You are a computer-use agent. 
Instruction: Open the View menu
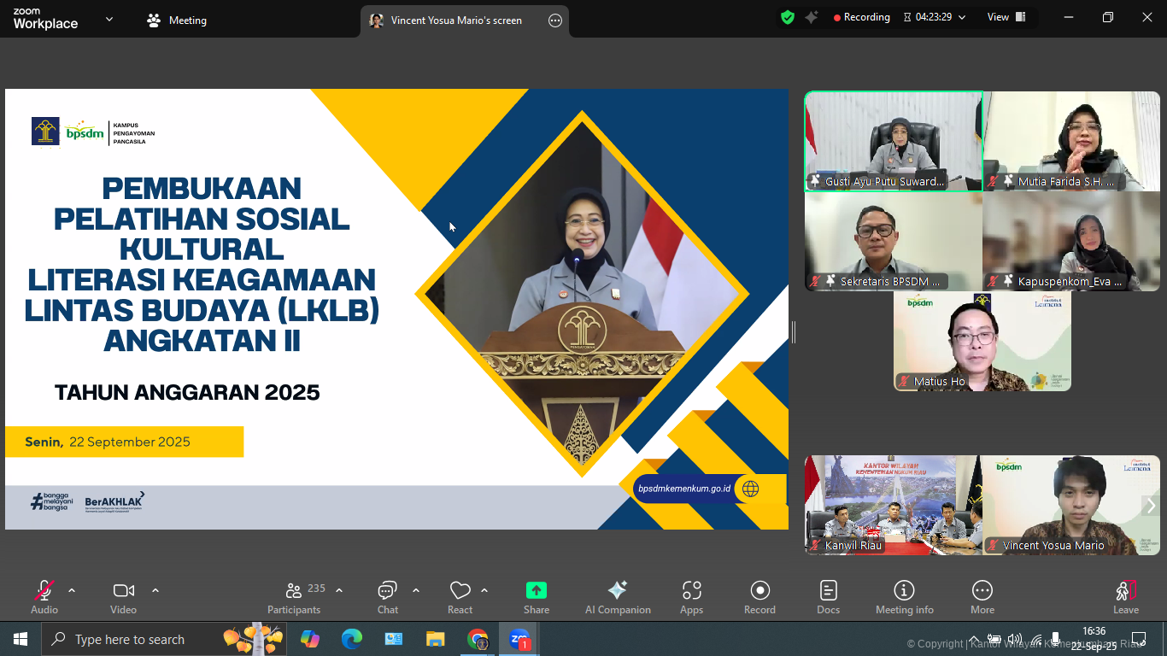coord(1000,16)
